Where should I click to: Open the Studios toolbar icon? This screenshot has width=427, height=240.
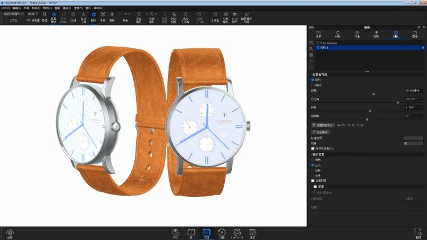(x=215, y=17)
